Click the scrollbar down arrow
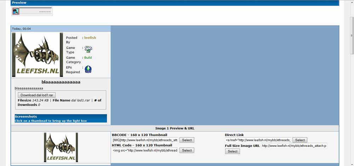The height and width of the screenshot is (166, 354). pos(352,163)
